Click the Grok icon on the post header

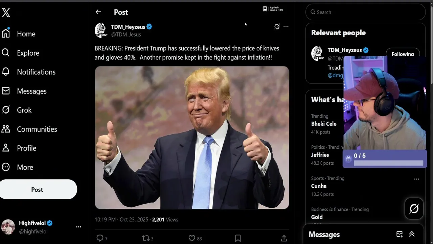coord(277,26)
